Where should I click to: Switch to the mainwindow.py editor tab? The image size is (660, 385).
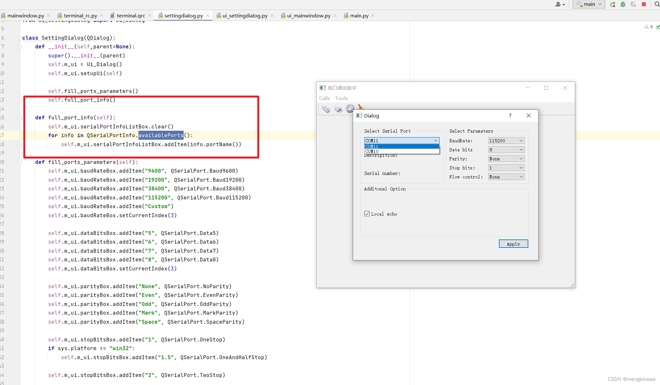(x=25, y=15)
